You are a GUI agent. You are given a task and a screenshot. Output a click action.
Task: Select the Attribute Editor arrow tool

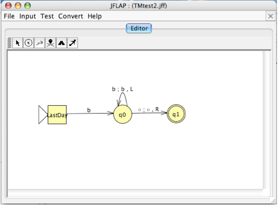[17, 43]
